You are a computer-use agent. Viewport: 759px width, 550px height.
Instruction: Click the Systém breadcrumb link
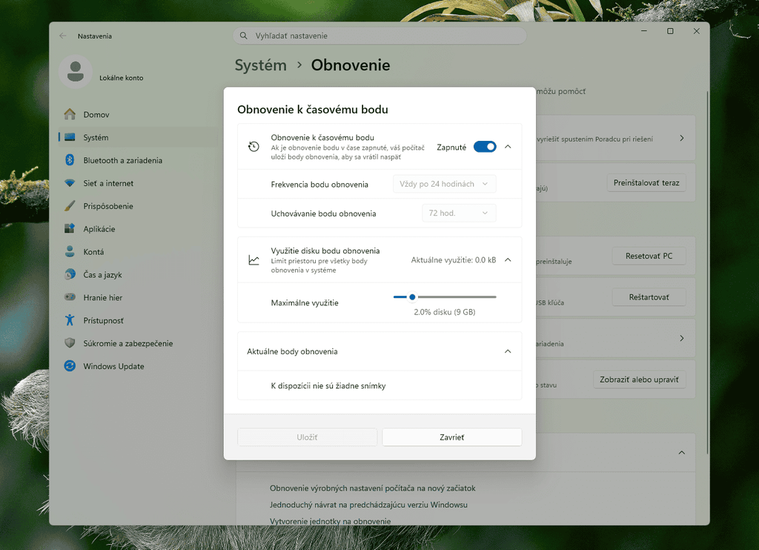click(260, 65)
